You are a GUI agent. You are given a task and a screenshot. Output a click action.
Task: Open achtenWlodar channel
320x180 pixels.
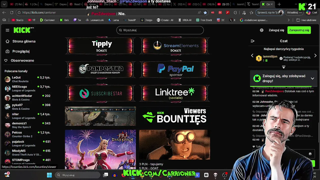point(27,97)
